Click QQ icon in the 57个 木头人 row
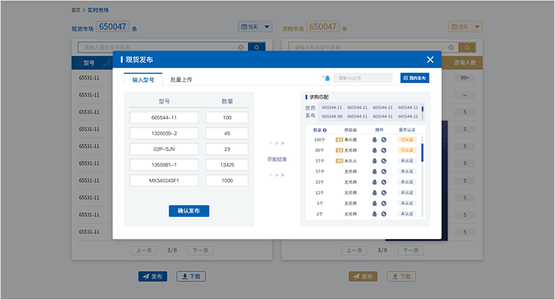This screenshot has height=300, width=555. 374,161
